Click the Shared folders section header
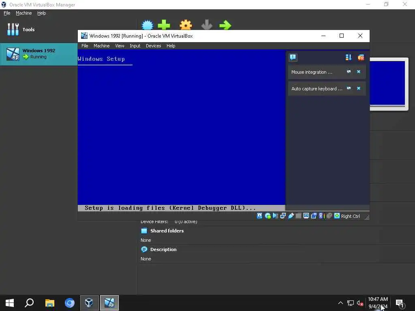The height and width of the screenshot is (311, 415). [167, 230]
